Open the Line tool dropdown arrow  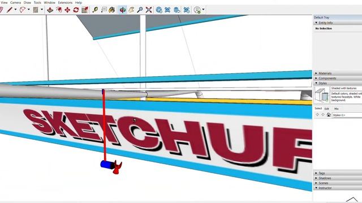pos(15,10)
